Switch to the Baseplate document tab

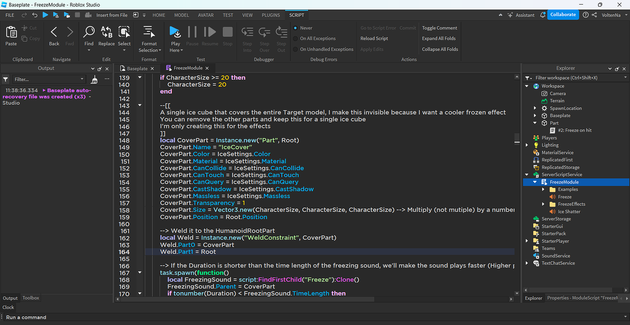click(x=137, y=68)
